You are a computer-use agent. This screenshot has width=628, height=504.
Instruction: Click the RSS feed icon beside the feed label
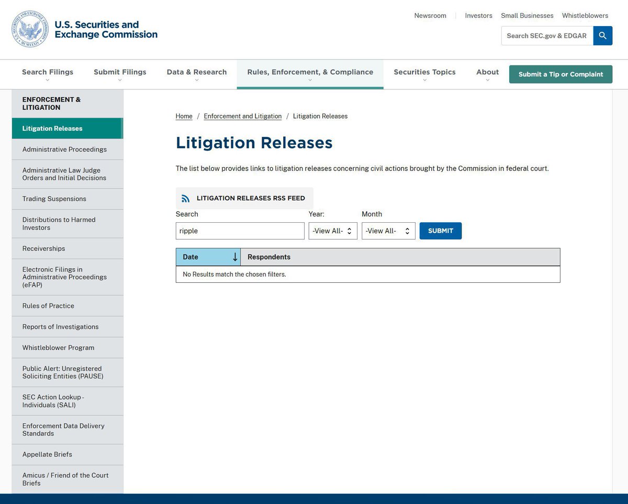click(x=185, y=198)
